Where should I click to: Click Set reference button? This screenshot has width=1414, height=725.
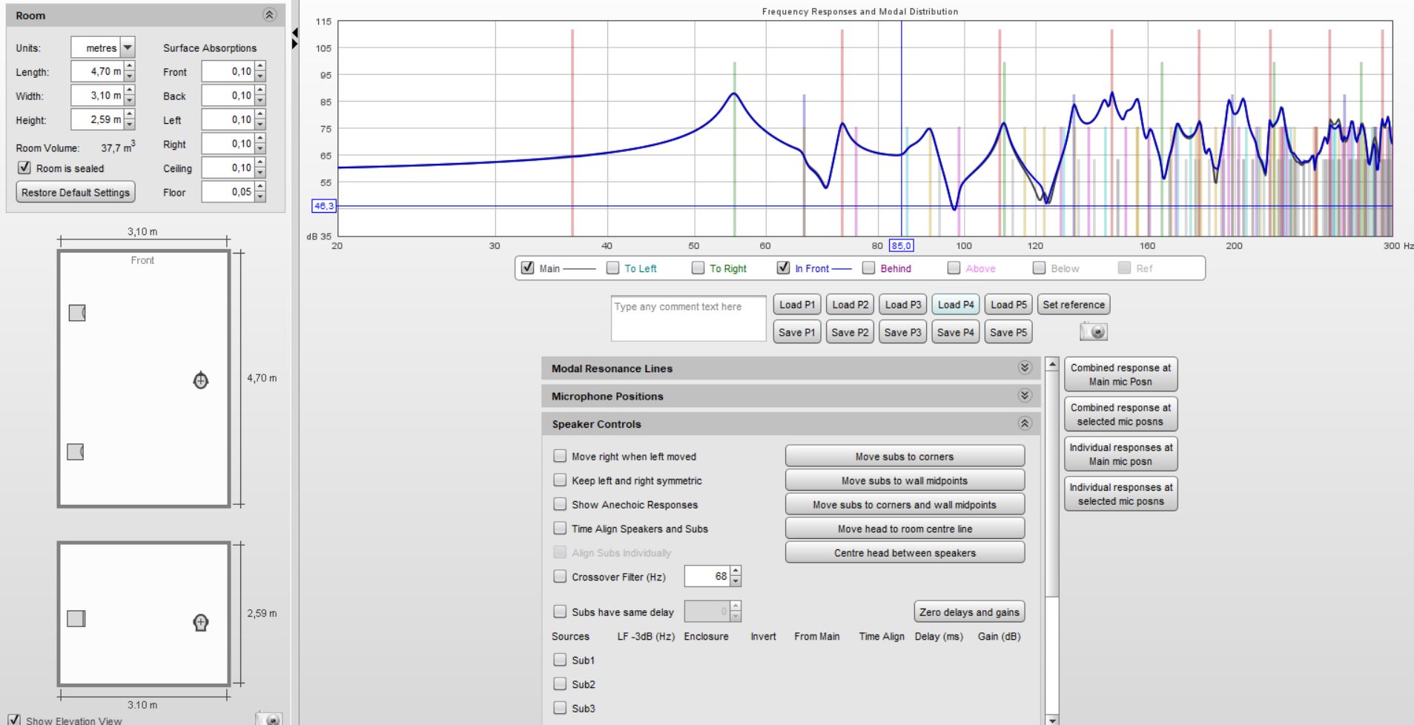pyautogui.click(x=1074, y=304)
